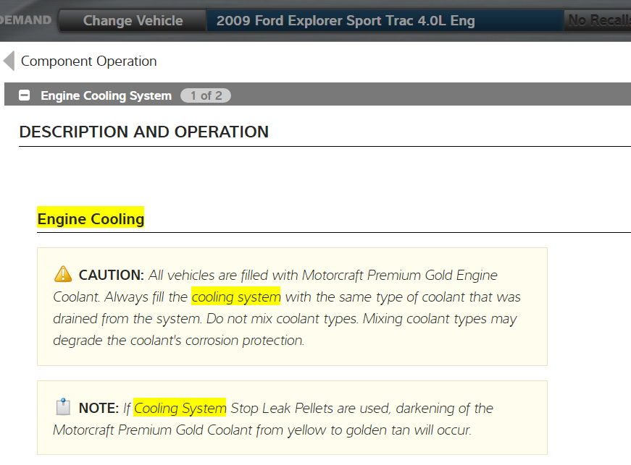
Task: Open the Component Operation breadcrumb link
Action: (x=88, y=61)
